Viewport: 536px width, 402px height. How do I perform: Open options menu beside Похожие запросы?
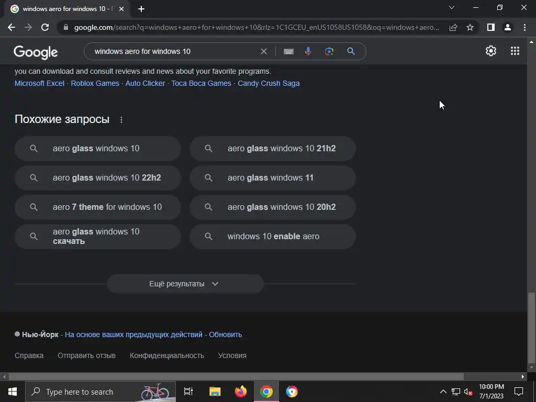tap(121, 120)
